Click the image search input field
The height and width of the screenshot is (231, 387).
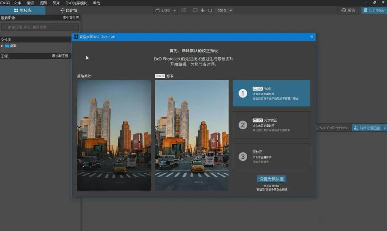pos(40,27)
